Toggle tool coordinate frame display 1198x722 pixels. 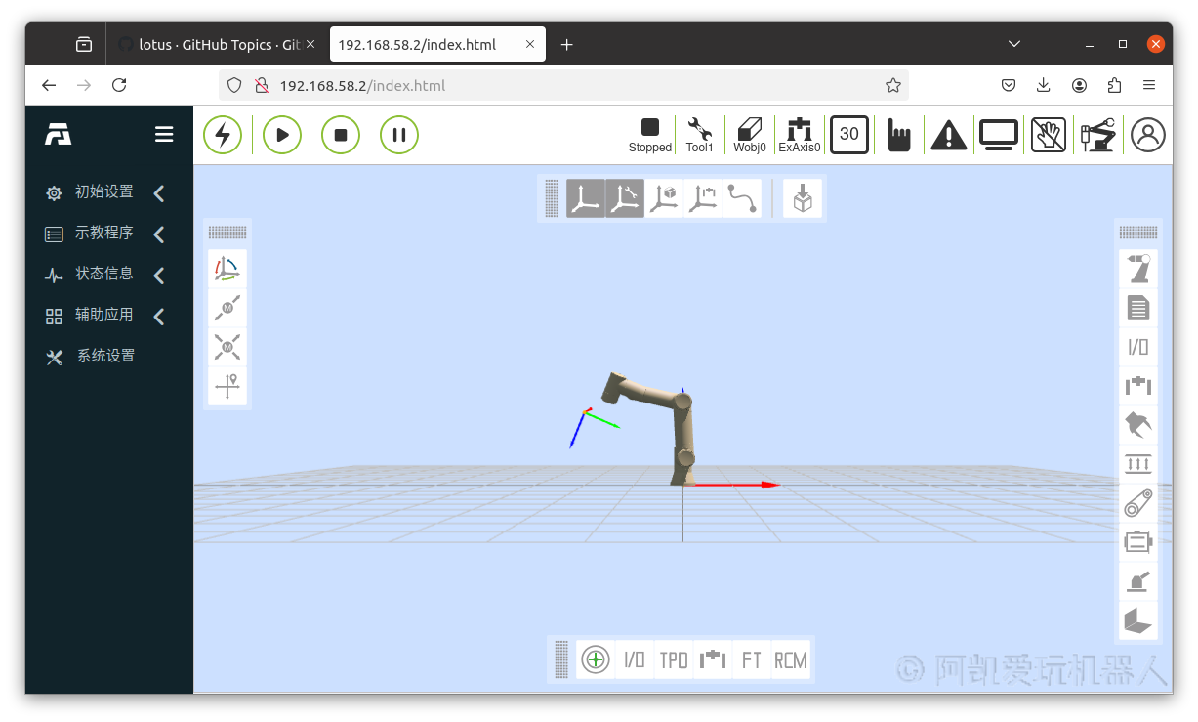coord(625,198)
